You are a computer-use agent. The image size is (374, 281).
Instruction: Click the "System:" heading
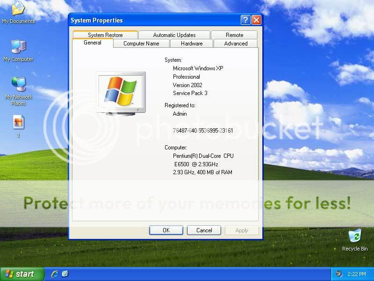[x=173, y=60]
